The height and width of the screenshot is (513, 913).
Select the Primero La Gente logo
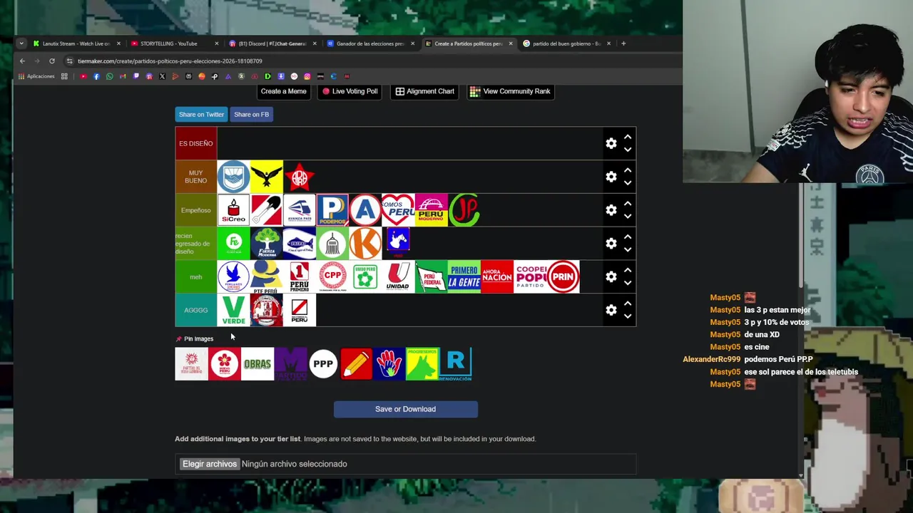pos(464,276)
